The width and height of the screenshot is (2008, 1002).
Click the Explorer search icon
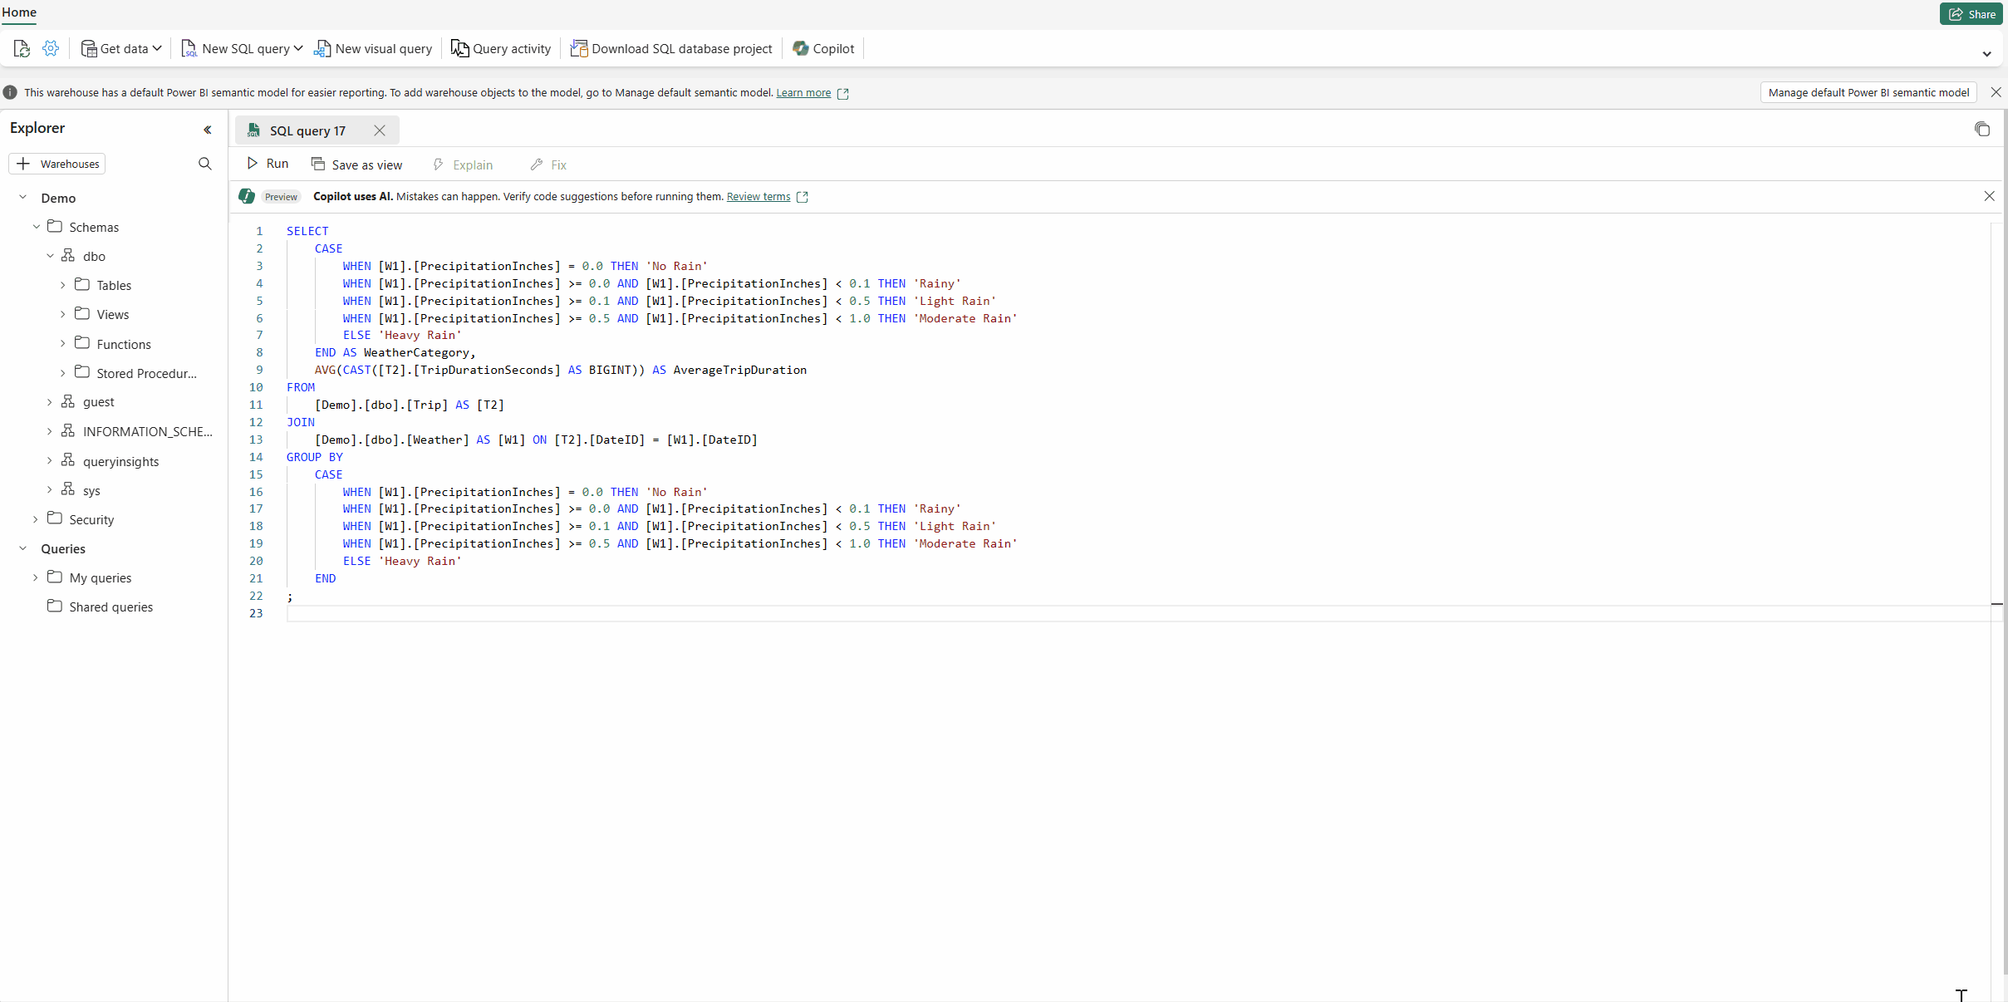(x=205, y=164)
